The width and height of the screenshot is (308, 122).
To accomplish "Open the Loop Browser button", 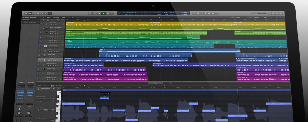I will pyautogui.click(x=277, y=13).
